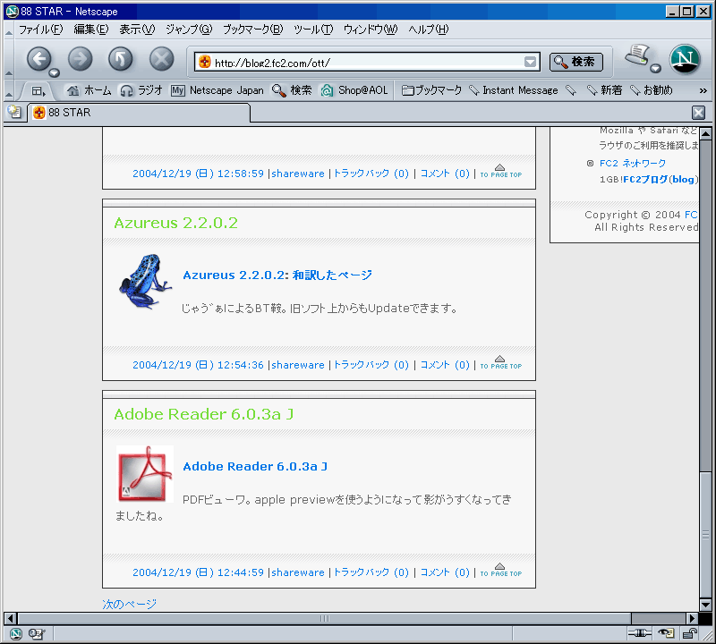Go back with the Back arrow button

(38, 59)
